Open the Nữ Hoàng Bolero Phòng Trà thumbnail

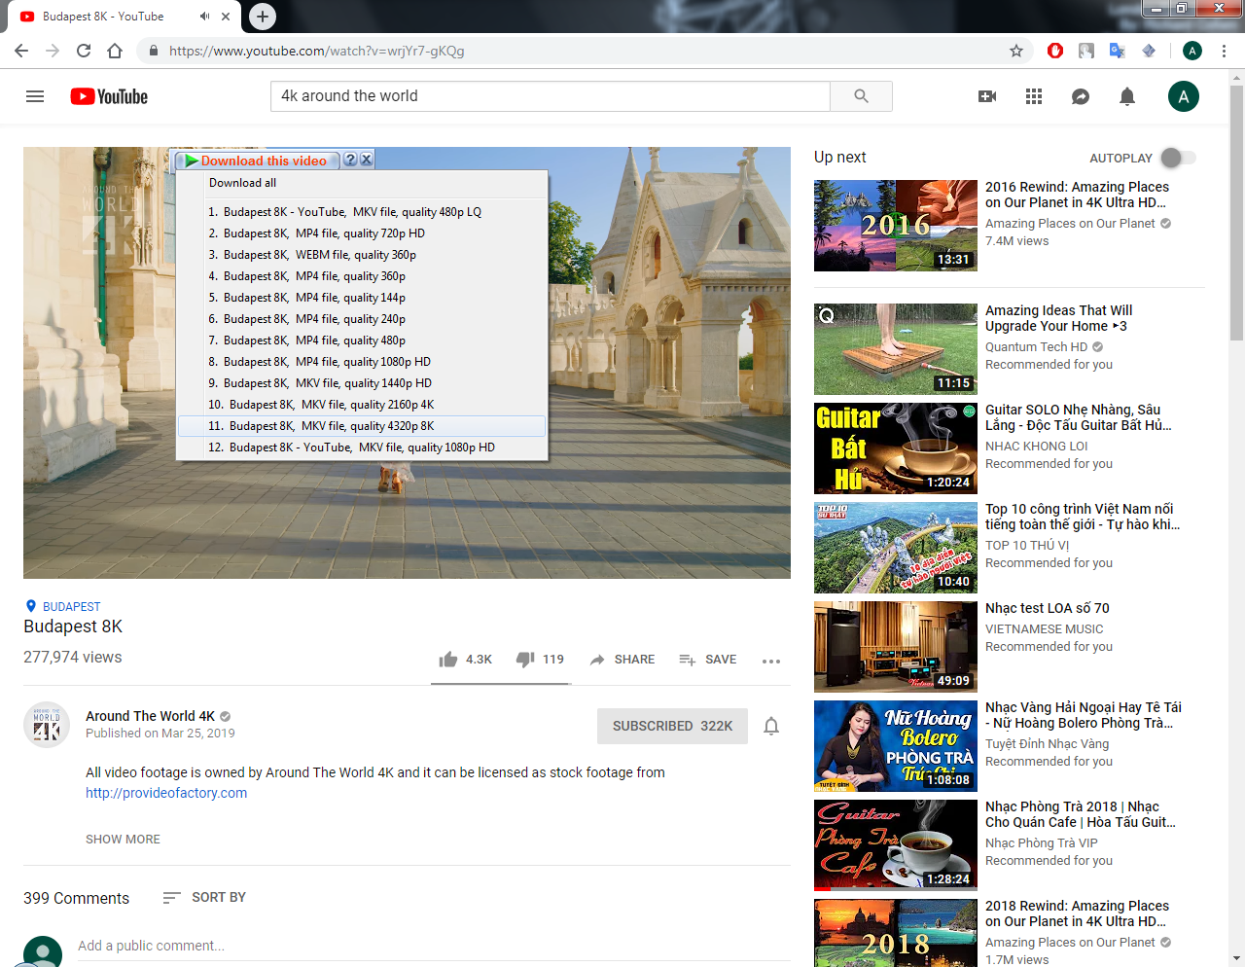[896, 746]
